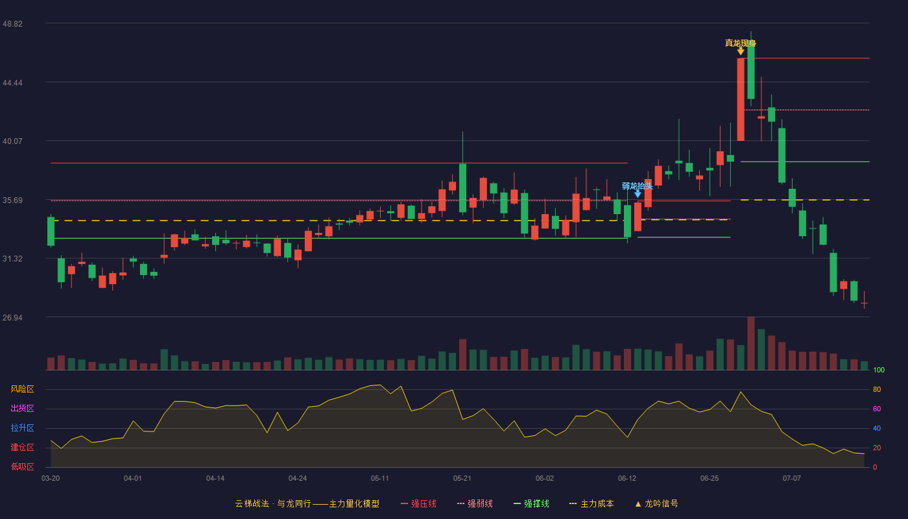Click the 03-20 date label

(51, 478)
